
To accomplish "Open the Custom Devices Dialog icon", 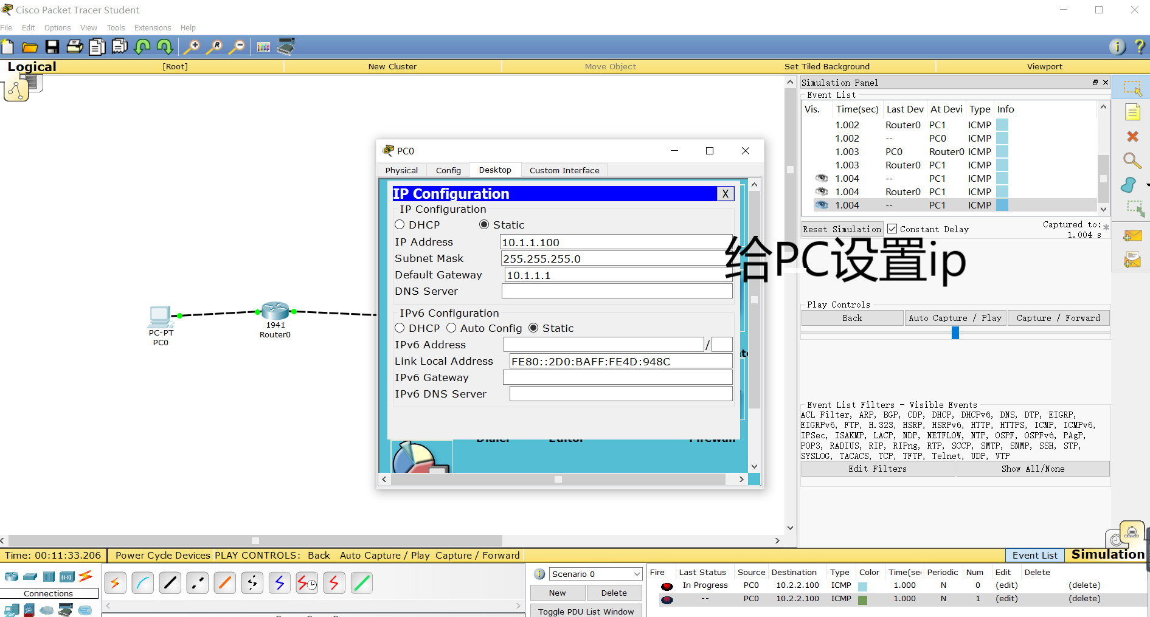I will (286, 47).
